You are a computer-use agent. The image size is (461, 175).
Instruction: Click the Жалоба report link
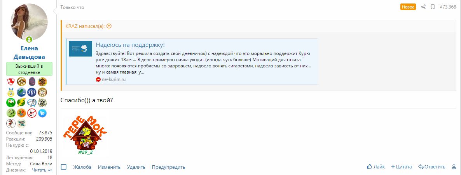tap(82, 167)
